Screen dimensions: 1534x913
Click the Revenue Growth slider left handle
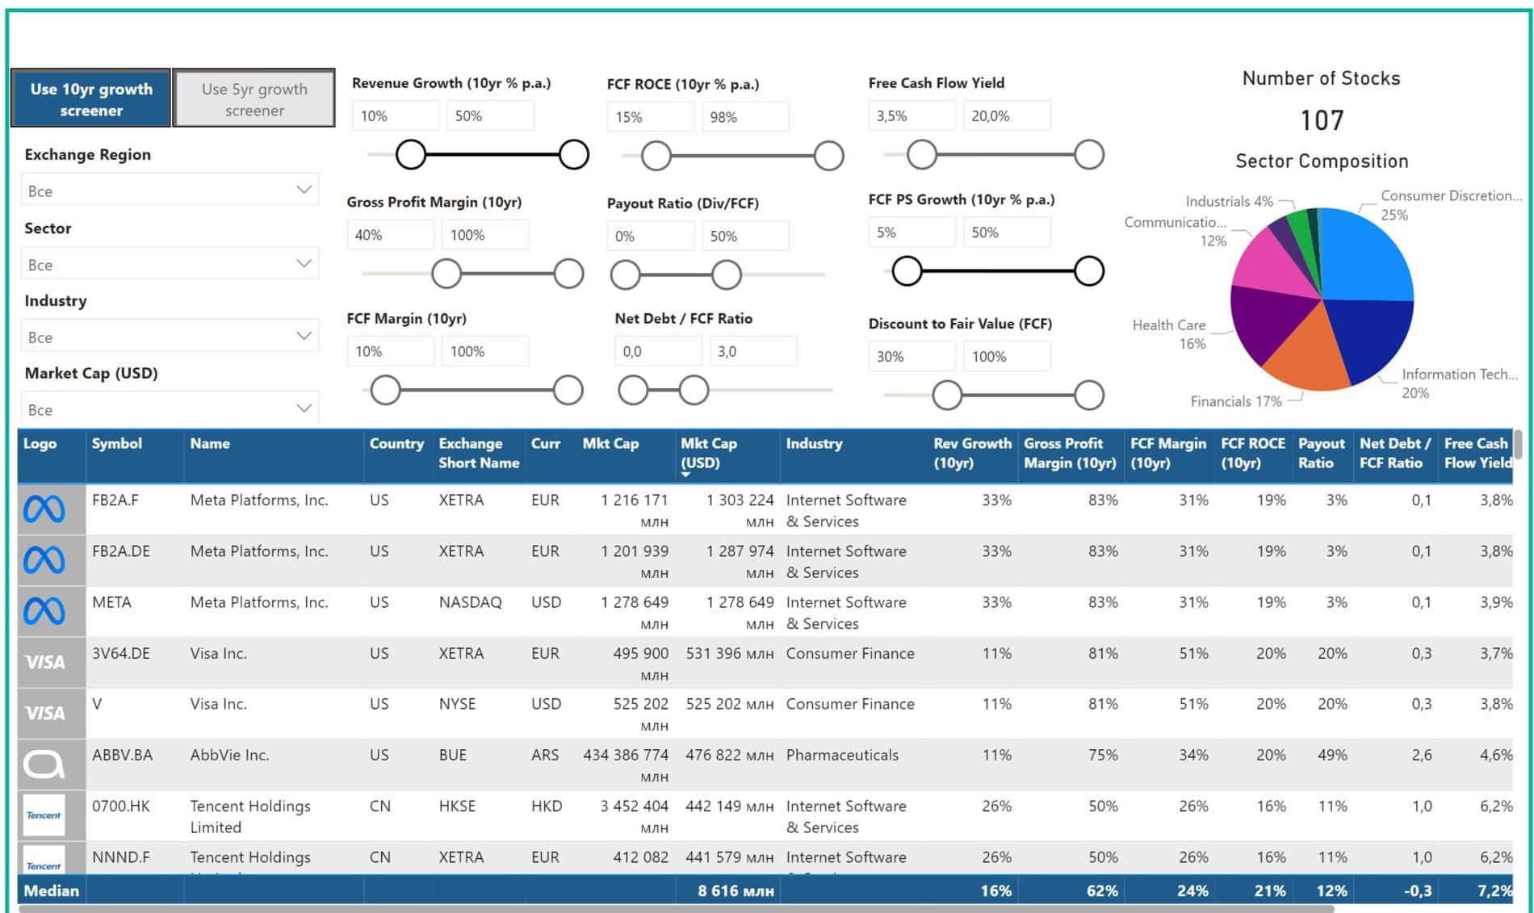point(411,154)
